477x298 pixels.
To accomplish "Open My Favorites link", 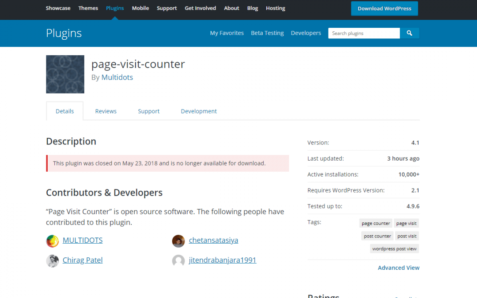I will [x=227, y=33].
